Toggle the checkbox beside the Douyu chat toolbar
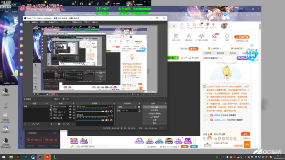This screenshot has height=160, width=285. (x=242, y=138)
